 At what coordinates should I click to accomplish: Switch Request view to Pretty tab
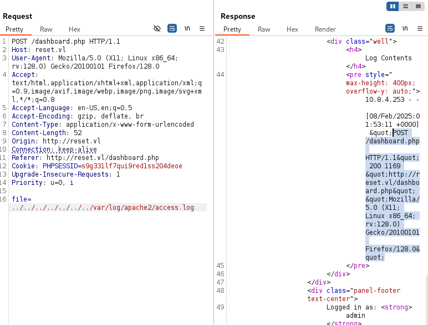click(x=14, y=29)
